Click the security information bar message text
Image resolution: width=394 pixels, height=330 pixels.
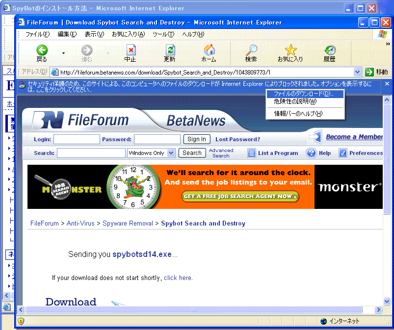coord(200,86)
